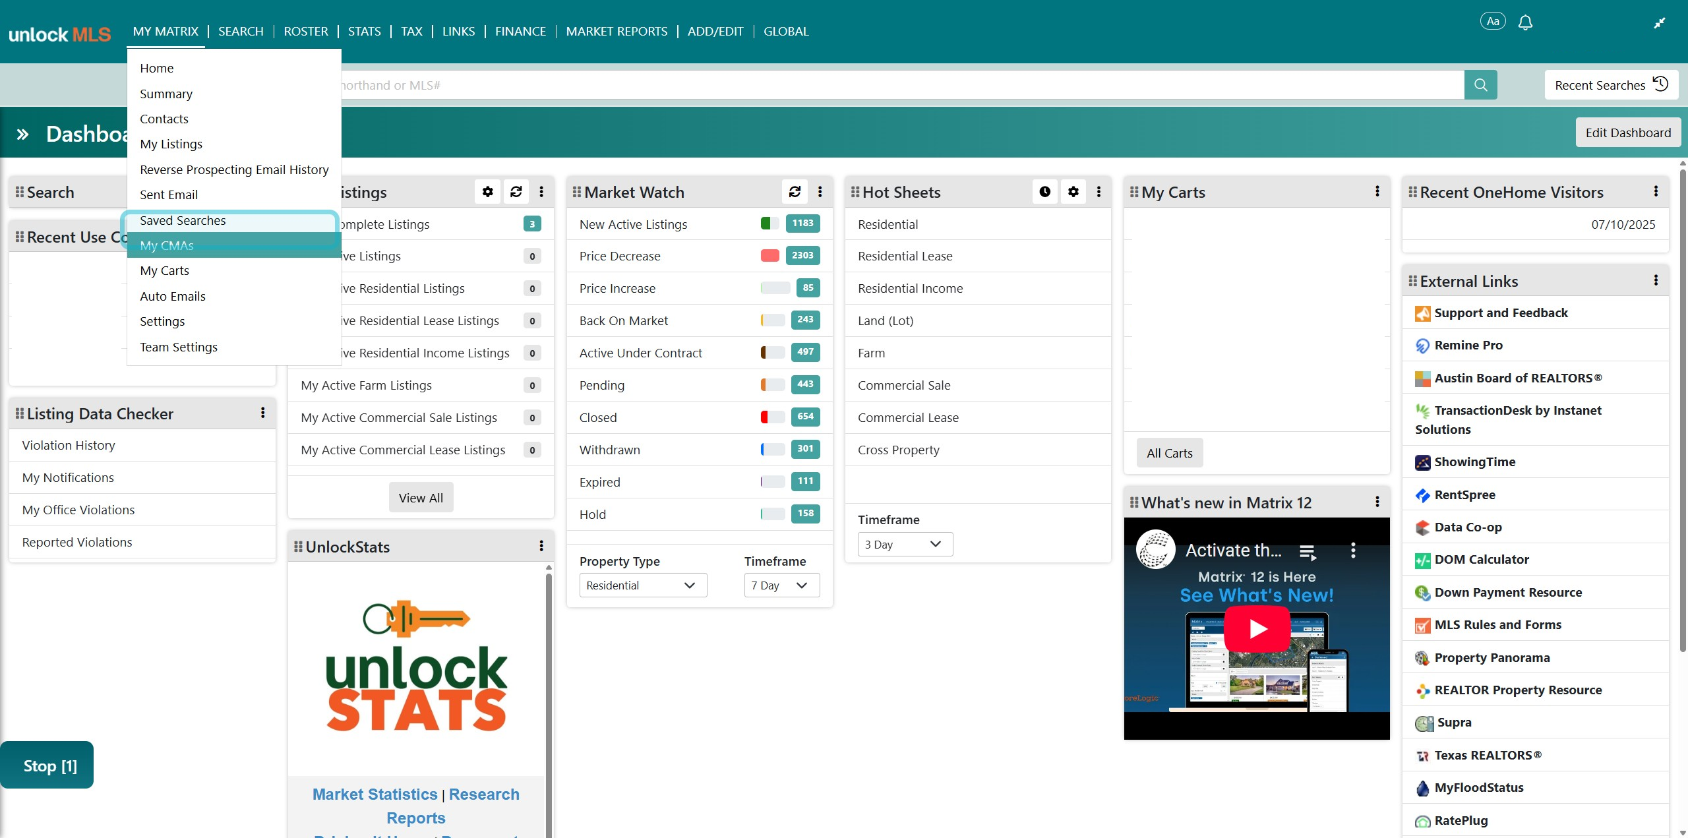Play the Matrix 12 video
This screenshot has width=1688, height=838.
[x=1257, y=629]
